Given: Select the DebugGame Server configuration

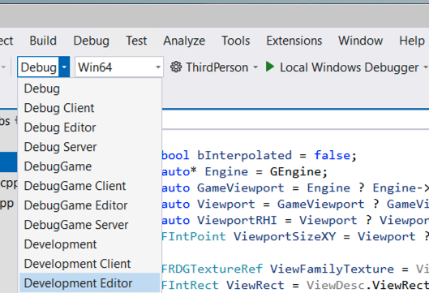Looking at the screenshot, I should 90,225.
